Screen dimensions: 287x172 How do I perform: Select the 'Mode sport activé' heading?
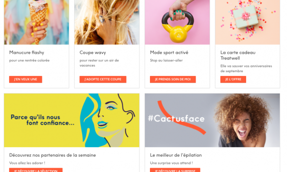(169, 53)
